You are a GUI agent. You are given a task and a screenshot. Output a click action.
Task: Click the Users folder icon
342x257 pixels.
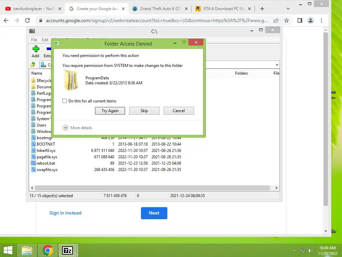click(33, 125)
